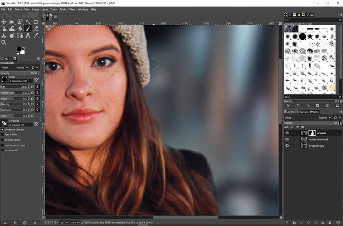Delete selected brush in brushes panel

point(317,106)
